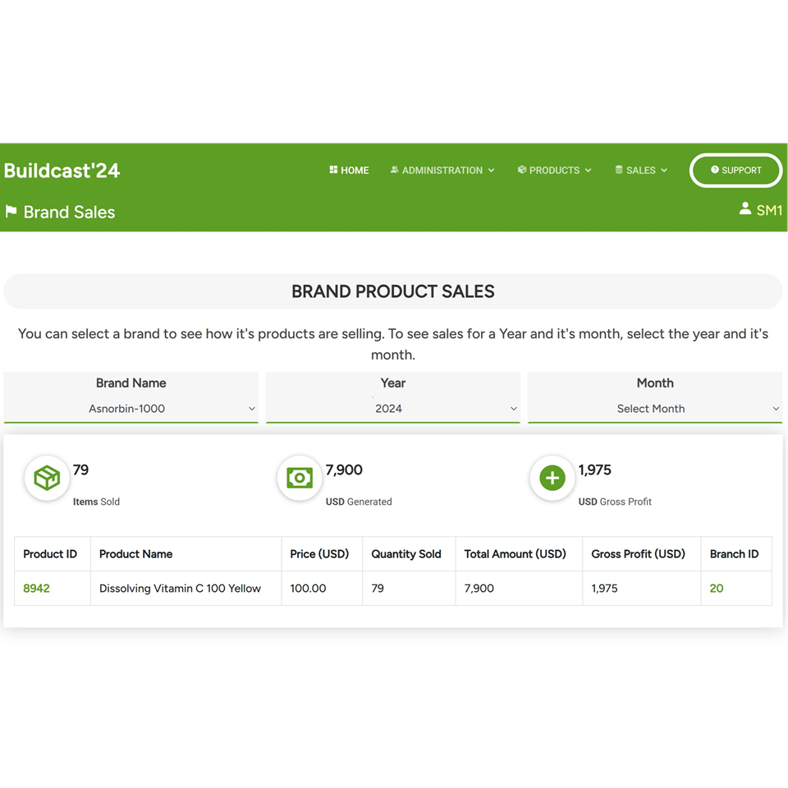Open the Administration menu

442,171
